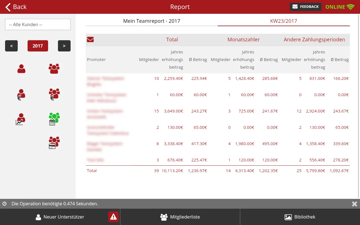
Task: Click the clock icon in notification bar
Action: tap(4, 204)
